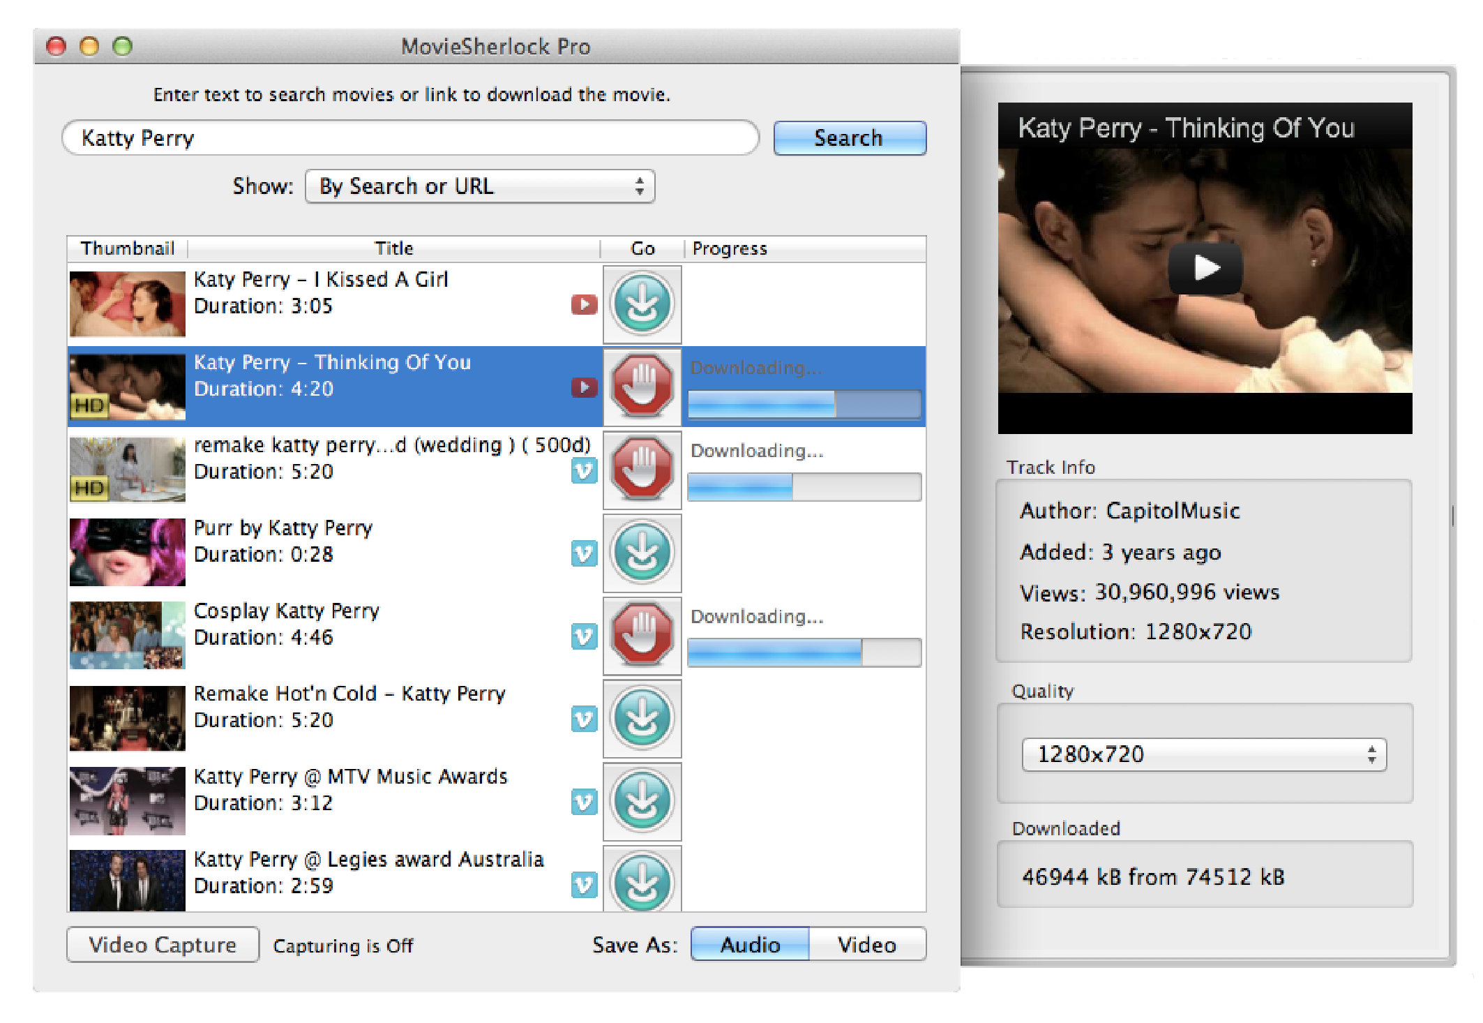Focus the 'Katty Perry' search field
The height and width of the screenshot is (1023, 1483).
point(411,138)
